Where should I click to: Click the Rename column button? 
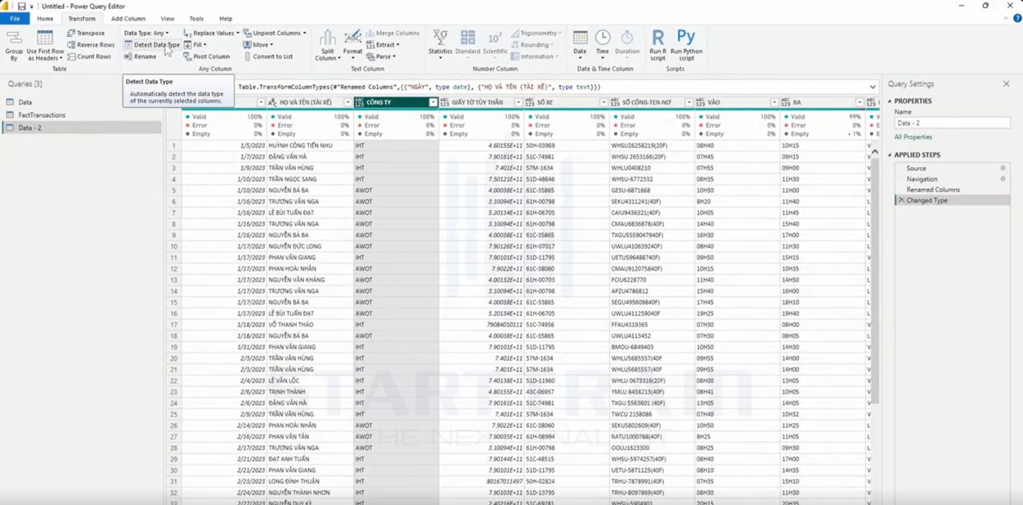(x=140, y=57)
